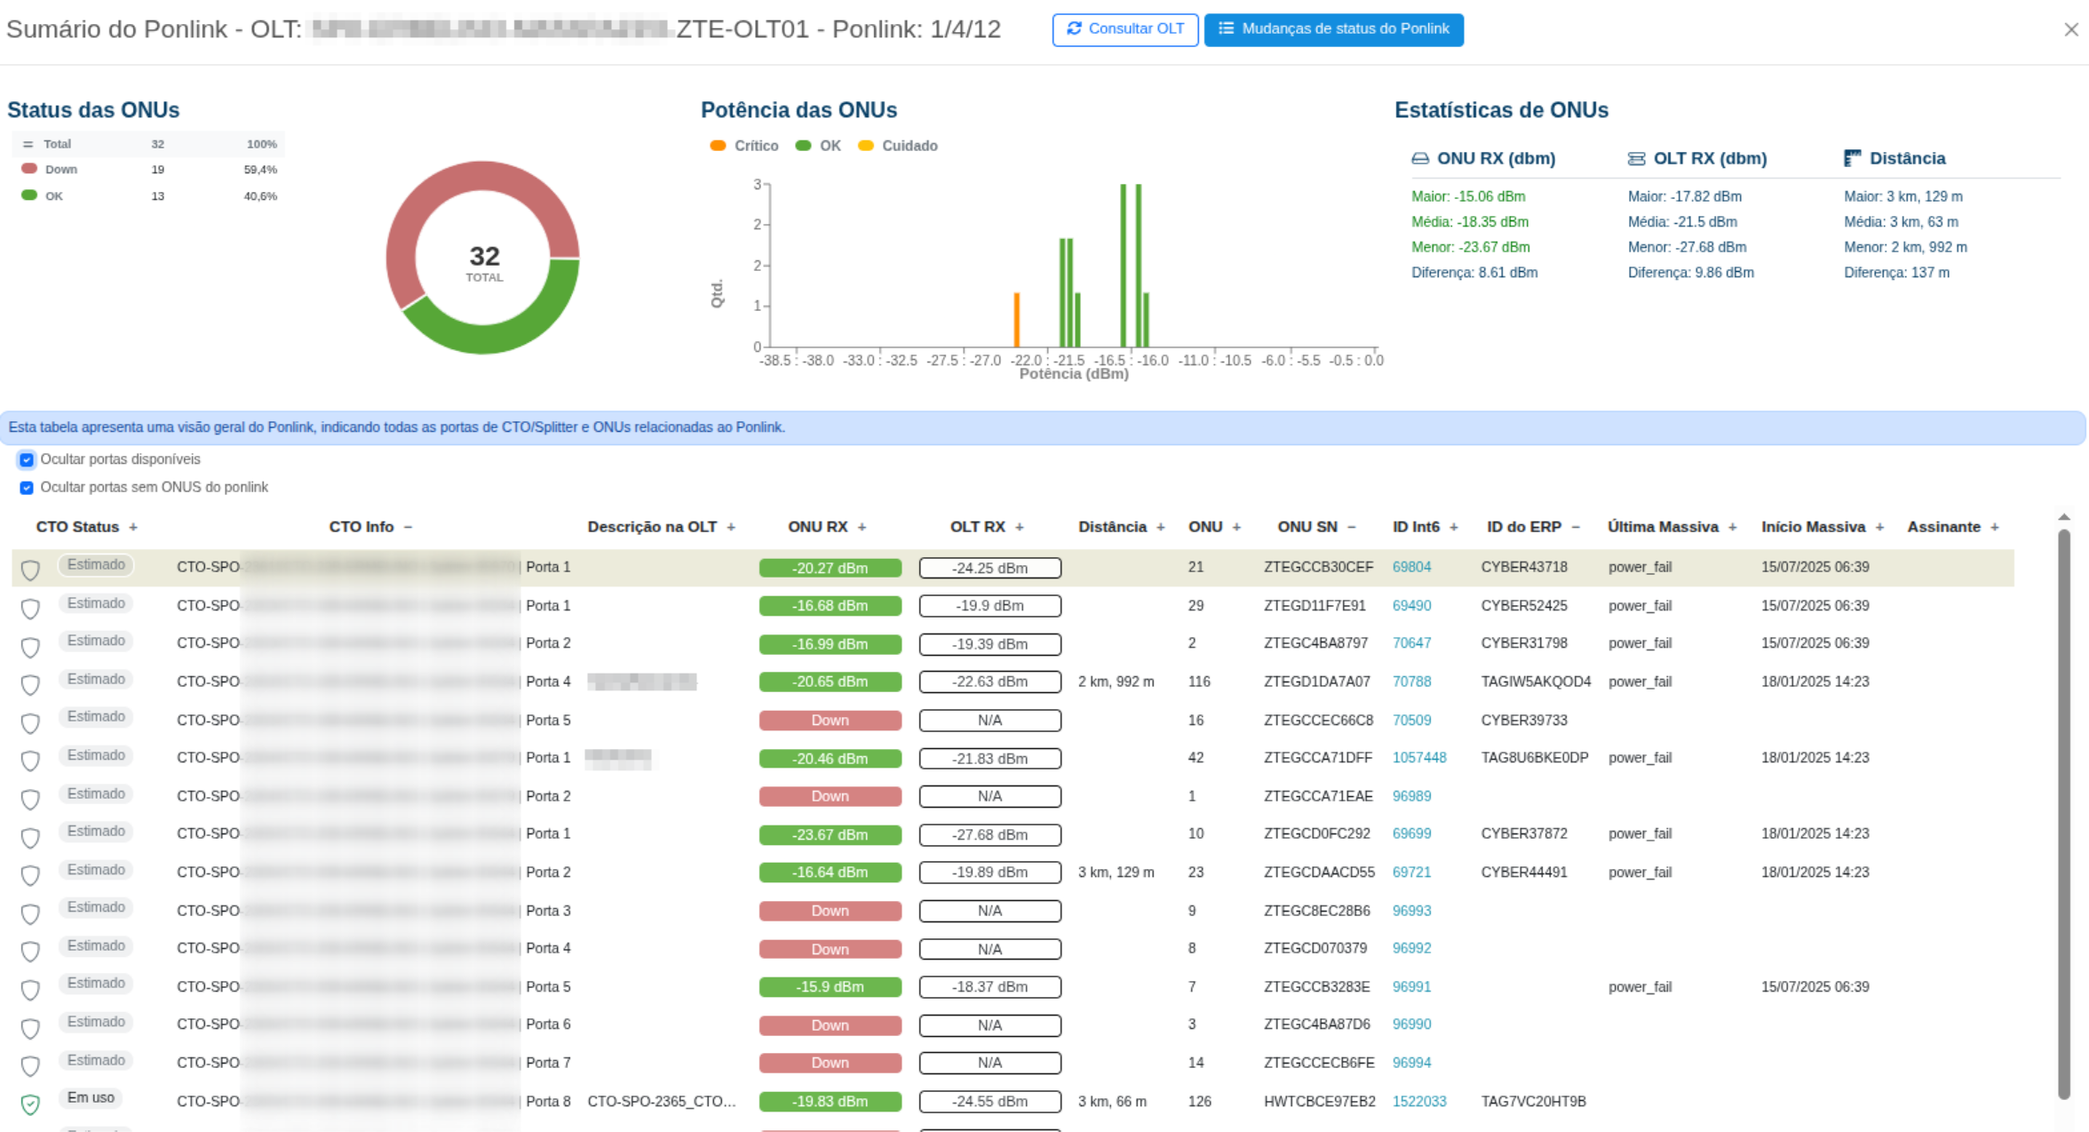The width and height of the screenshot is (2089, 1132).
Task: Uncheck Ocultar portas sem ONUS do ponlink
Action: (27, 488)
